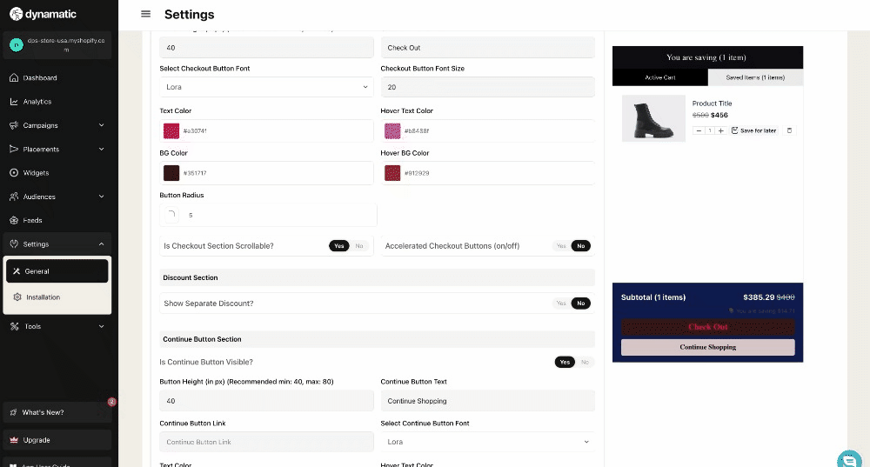Turn on Show Separate Discount
This screenshot has width=870, height=467.
tap(561, 304)
